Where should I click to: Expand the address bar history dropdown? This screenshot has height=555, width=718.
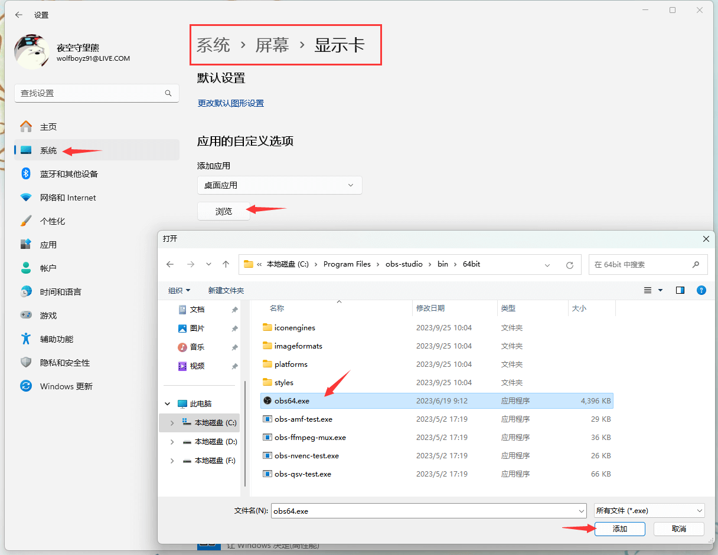click(547, 265)
